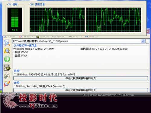Screen dimensions: 151x113
Task: Click the astroboy-tlr3_h1080p.wmv file path field
Action: point(77,41)
